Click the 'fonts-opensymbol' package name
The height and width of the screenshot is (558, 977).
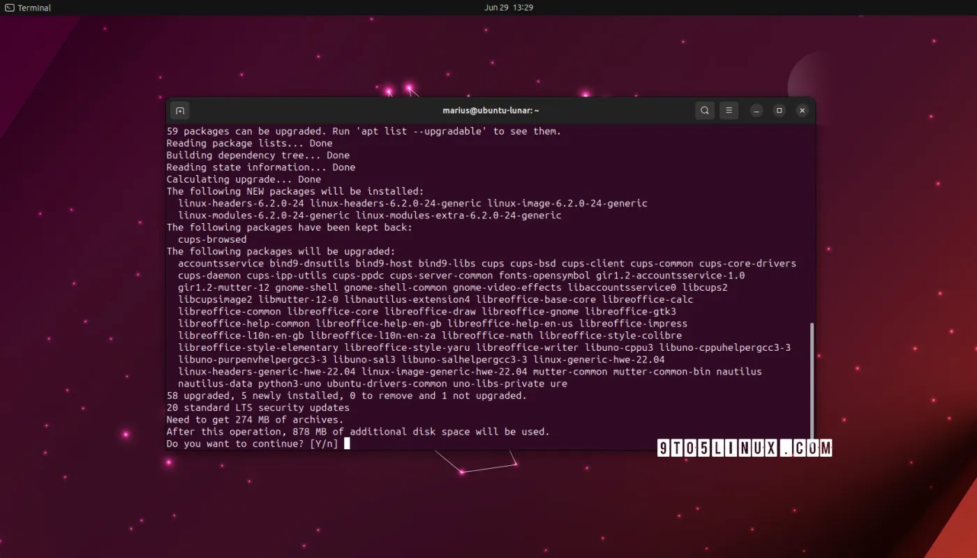coord(544,276)
